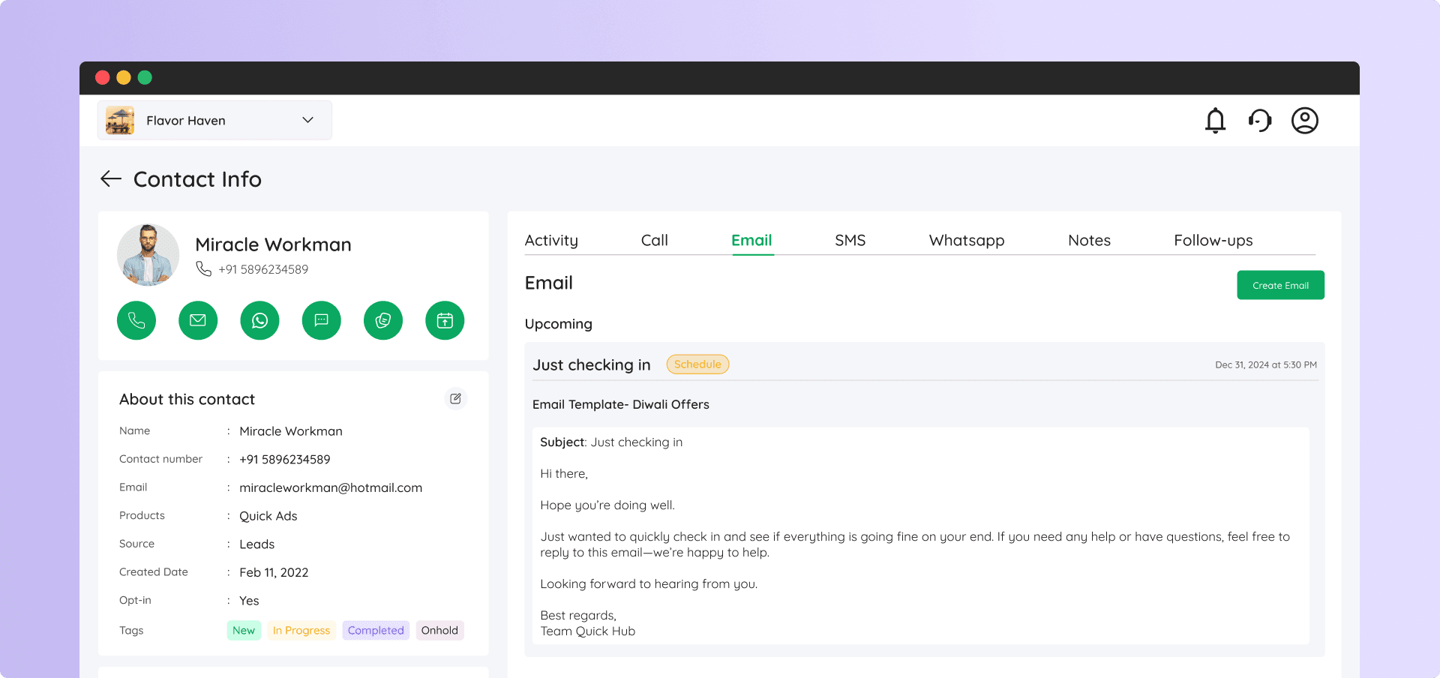
Task: Click the Completed tag chip
Action: [376, 631]
